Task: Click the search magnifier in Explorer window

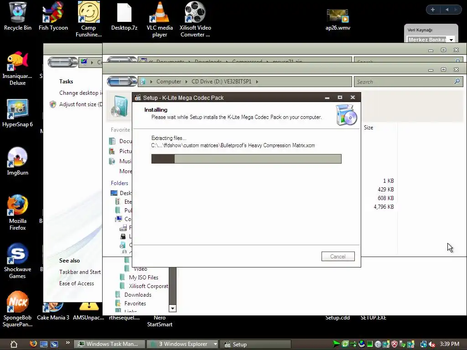Action: pos(457,81)
